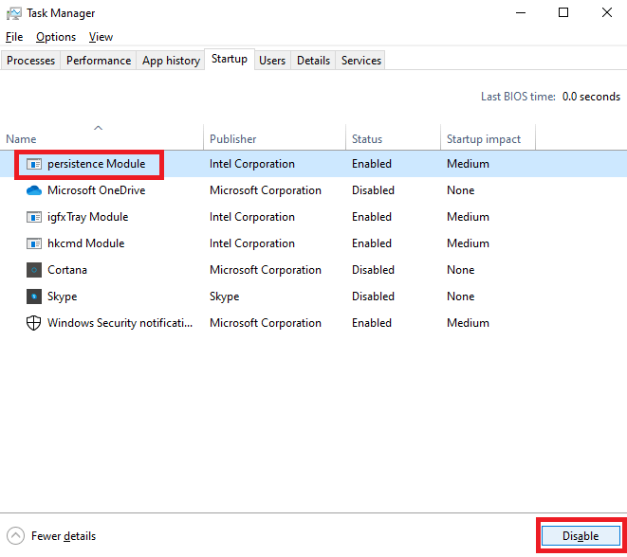The width and height of the screenshot is (627, 557).
Task: Open the View menu
Action: (101, 37)
